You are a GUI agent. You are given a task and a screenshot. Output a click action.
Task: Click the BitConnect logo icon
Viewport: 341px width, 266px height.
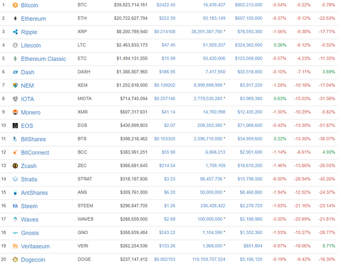[x=15, y=152]
